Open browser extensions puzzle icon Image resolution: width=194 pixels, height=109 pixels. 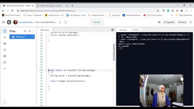tap(182, 11)
